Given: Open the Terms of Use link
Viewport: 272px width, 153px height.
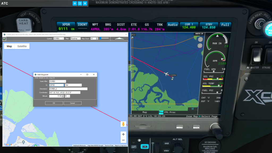Looking at the screenshot, I should [x=109, y=146].
